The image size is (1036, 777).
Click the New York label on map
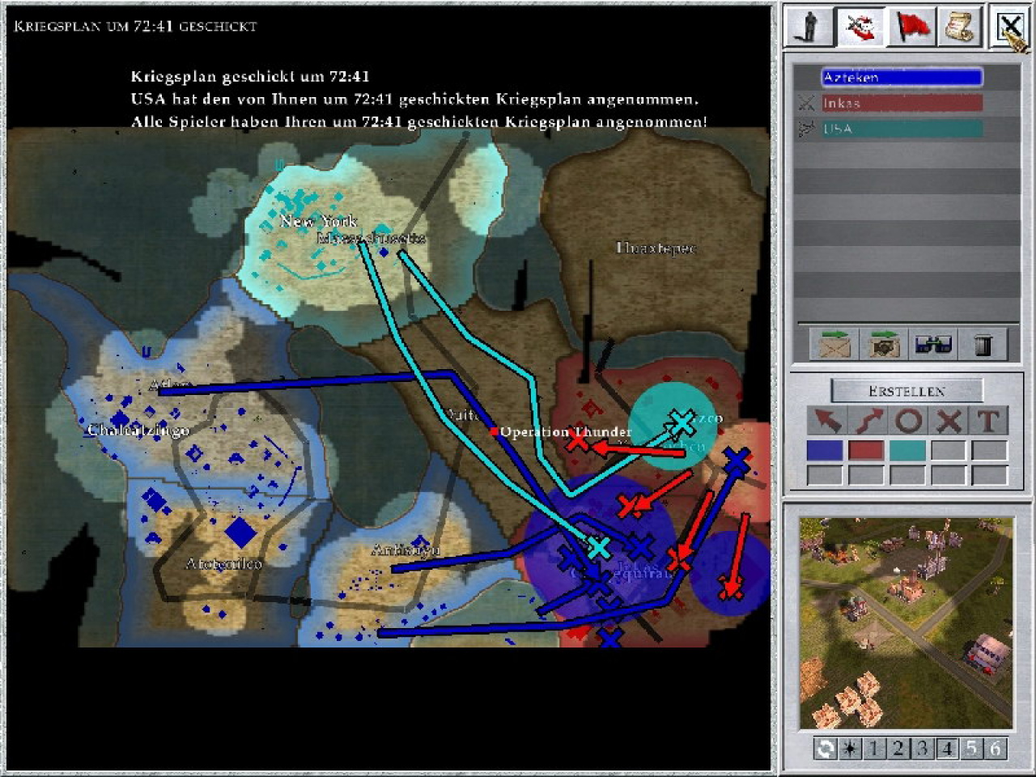pos(318,221)
